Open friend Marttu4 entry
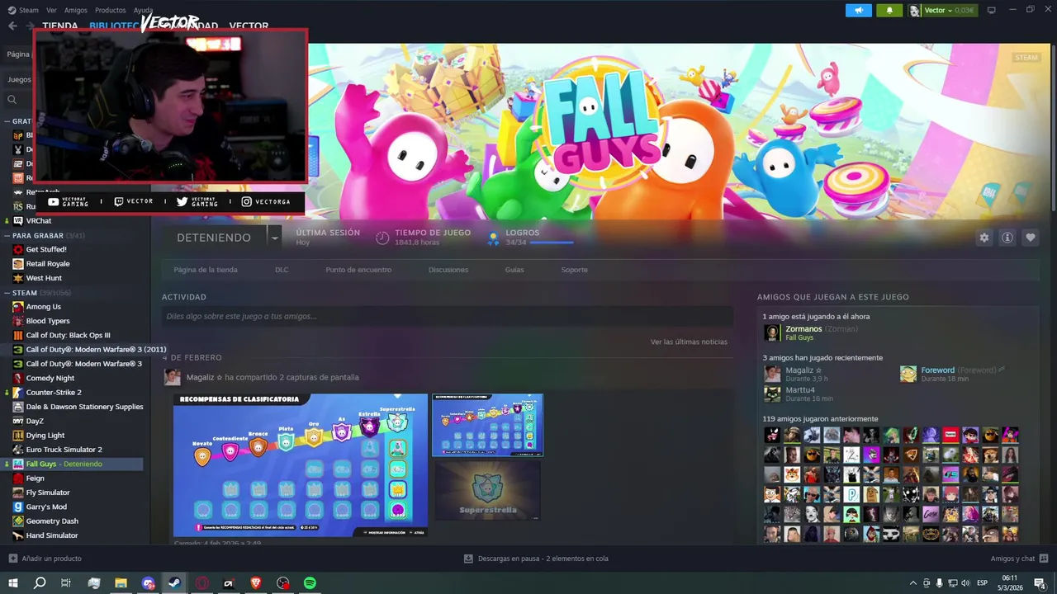 coord(799,394)
